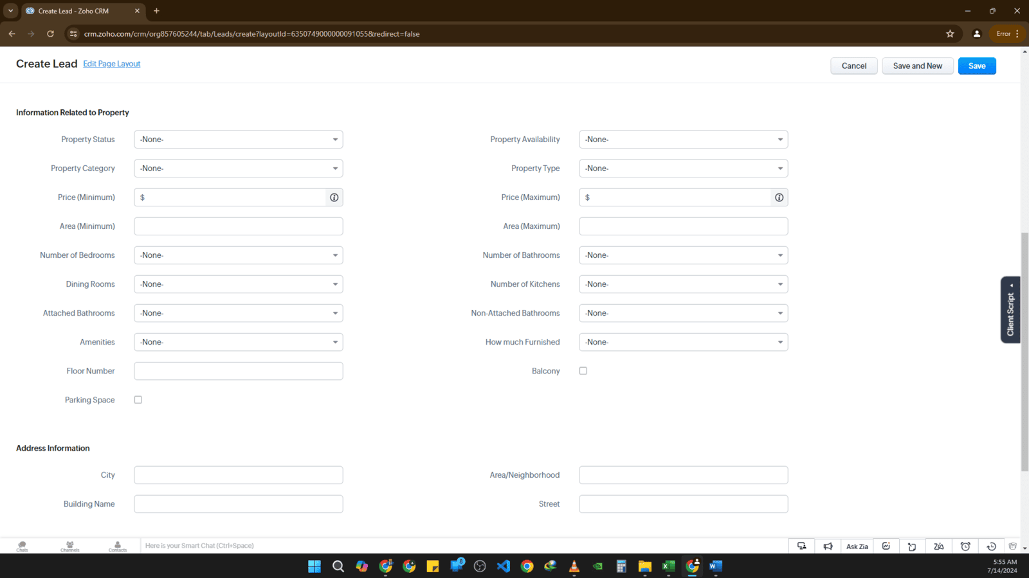
Task: Tick the Parking Space checkbox
Action: tap(138, 400)
